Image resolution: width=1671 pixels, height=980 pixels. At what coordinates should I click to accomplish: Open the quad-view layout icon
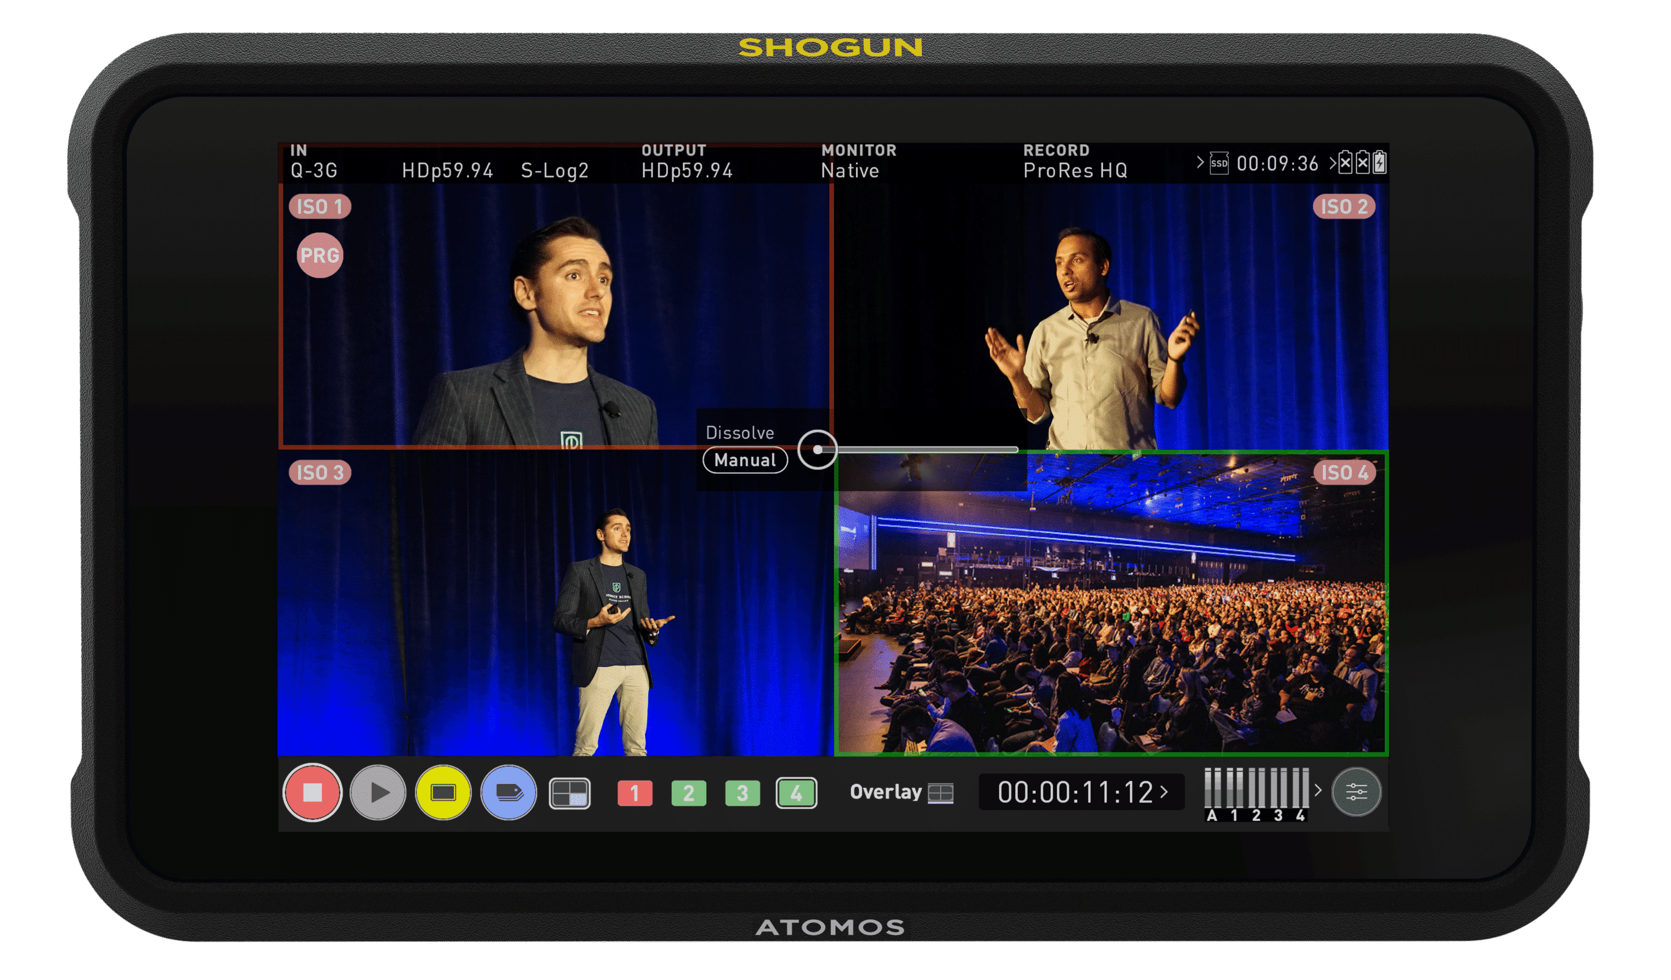[570, 793]
